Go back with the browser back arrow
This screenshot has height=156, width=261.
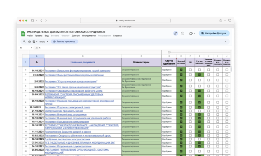click(41, 21)
